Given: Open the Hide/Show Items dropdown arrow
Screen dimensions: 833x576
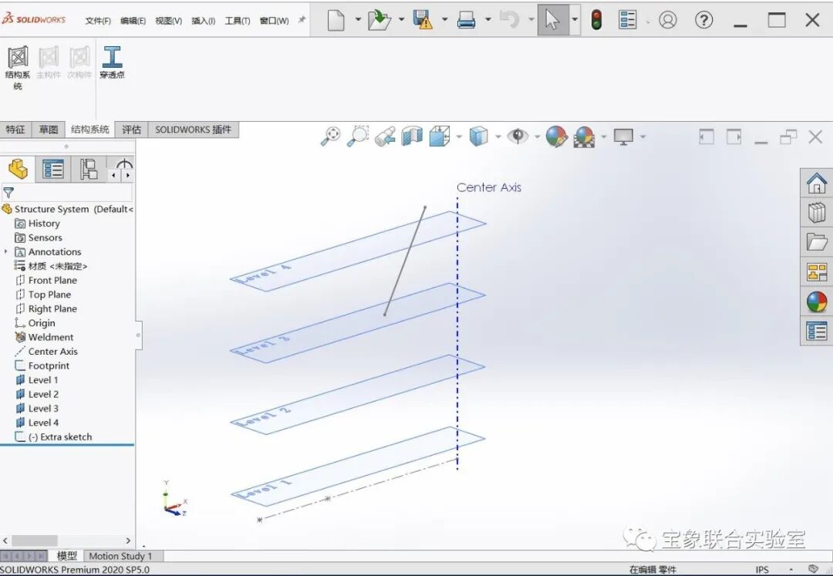Looking at the screenshot, I should [x=537, y=137].
